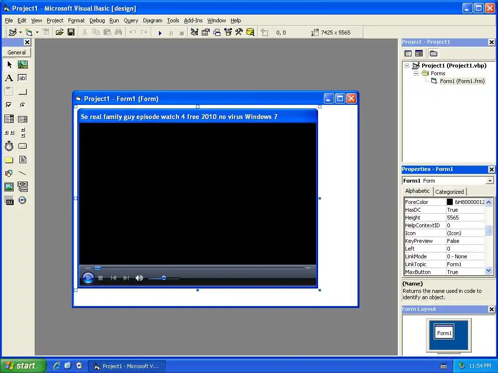The height and width of the screenshot is (373, 498).
Task: Collapse the Forms folder node
Action: click(416, 74)
